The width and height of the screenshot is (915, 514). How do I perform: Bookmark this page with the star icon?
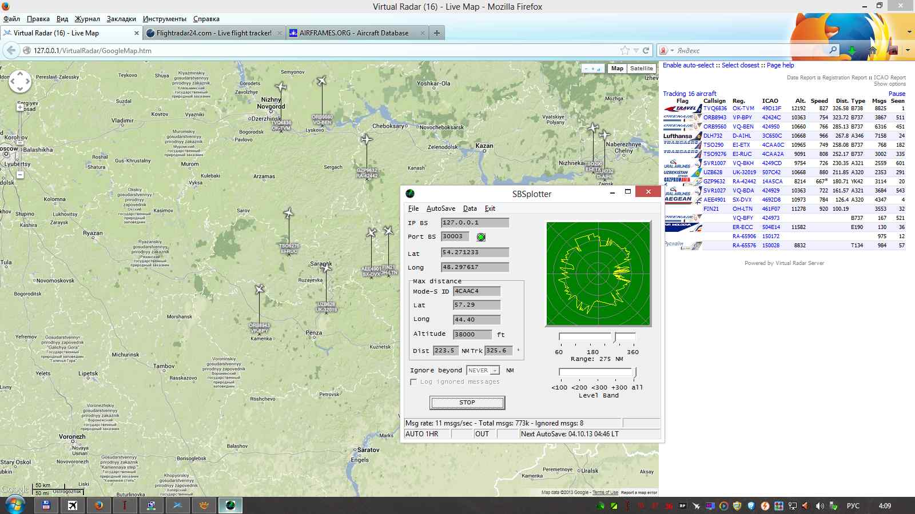point(625,50)
